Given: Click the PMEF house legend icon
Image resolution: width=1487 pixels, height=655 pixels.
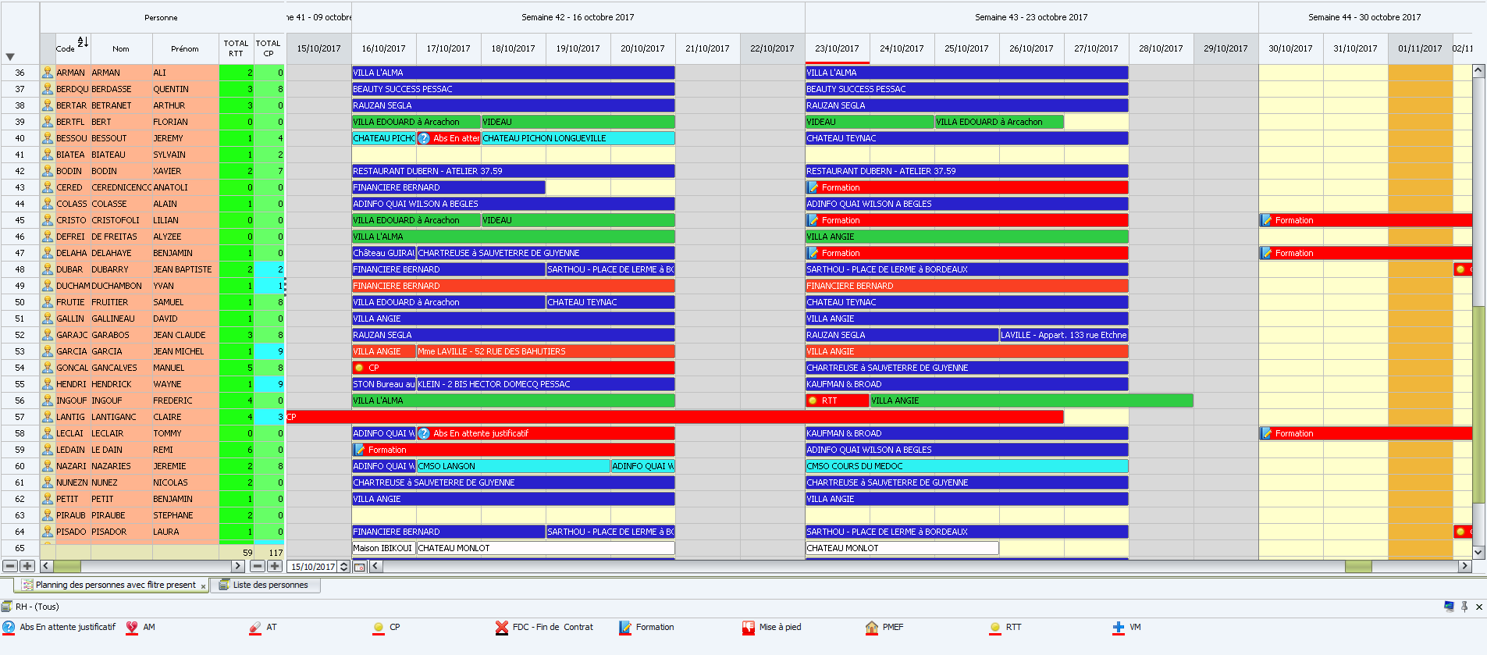Looking at the screenshot, I should click(x=872, y=627).
